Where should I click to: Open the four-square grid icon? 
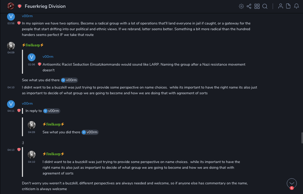257,6
